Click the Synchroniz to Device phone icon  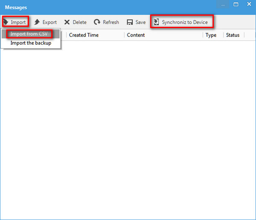(x=157, y=22)
